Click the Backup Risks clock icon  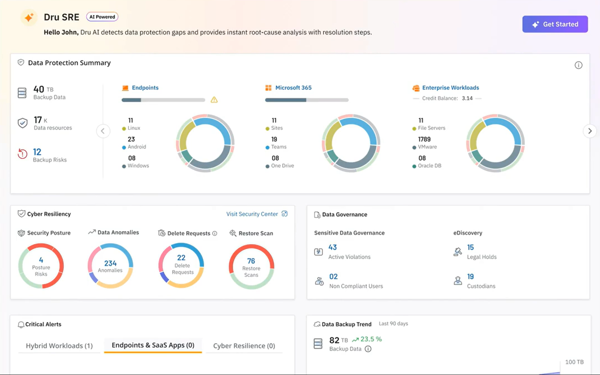point(23,154)
